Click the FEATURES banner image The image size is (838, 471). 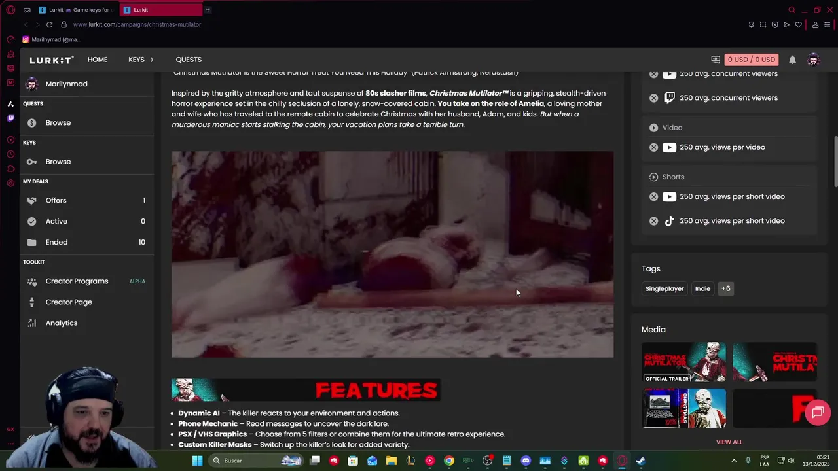(x=306, y=390)
